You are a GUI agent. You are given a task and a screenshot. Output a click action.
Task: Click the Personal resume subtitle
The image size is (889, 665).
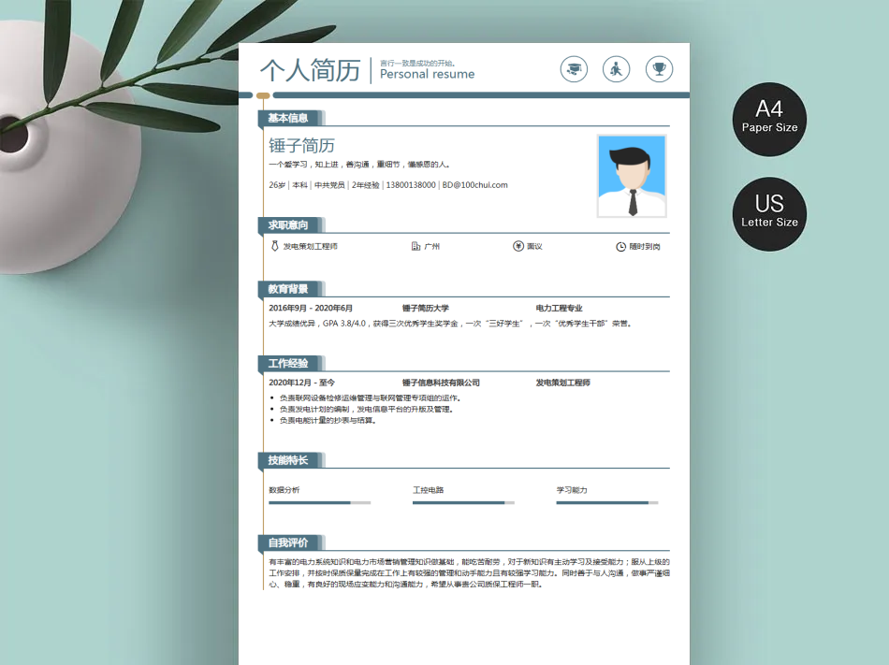pos(427,74)
